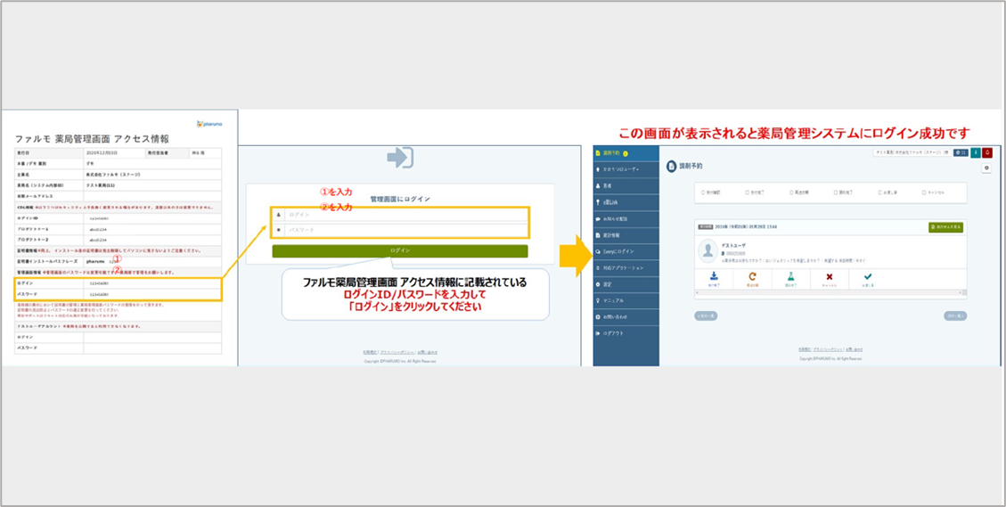1006x507 pixels.
Task: Click the green flask icon in the reservation card
Action: point(789,277)
